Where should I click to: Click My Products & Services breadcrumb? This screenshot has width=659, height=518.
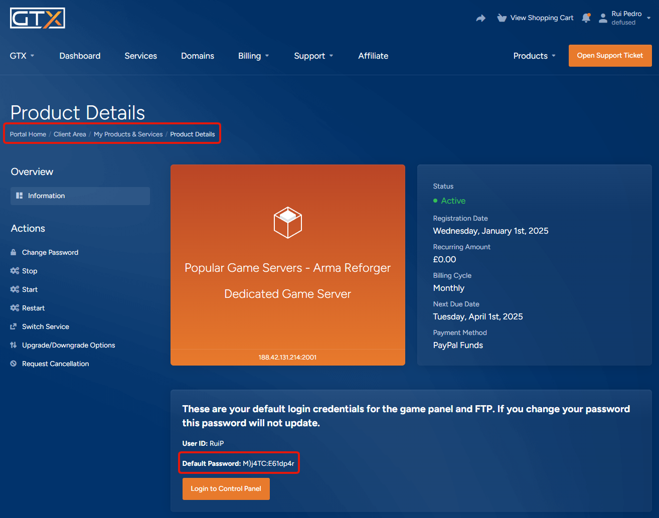(128, 134)
